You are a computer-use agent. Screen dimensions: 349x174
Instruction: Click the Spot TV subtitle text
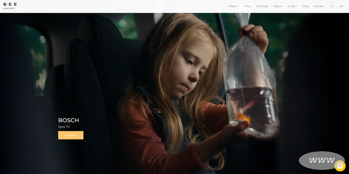pos(64,127)
